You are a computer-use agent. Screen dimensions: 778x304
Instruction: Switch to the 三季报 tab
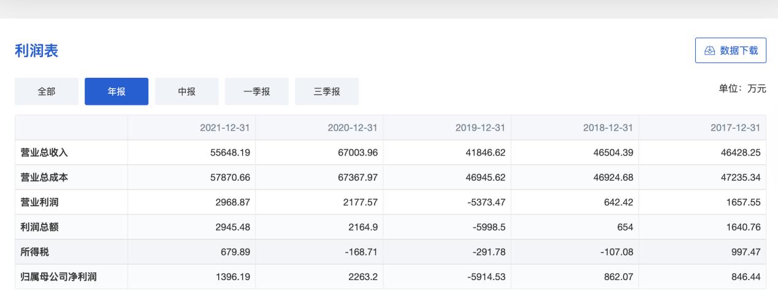[327, 91]
